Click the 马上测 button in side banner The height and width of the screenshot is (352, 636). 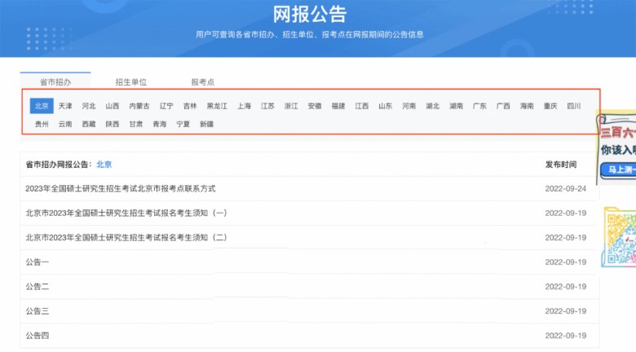click(618, 169)
